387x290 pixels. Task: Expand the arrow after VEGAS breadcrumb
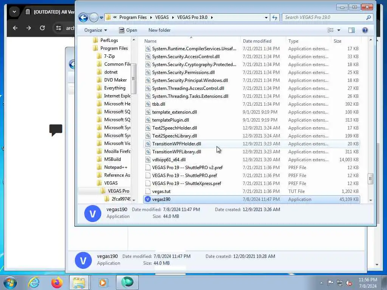173,17
